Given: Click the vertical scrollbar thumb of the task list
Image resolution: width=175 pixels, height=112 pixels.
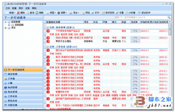Looking at the screenshot, I should click(170, 29).
